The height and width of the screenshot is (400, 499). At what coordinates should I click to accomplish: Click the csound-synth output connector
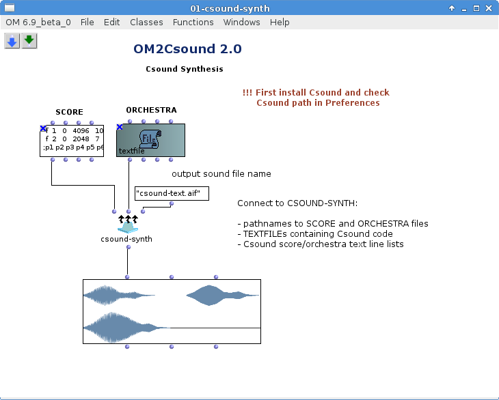[129, 247]
